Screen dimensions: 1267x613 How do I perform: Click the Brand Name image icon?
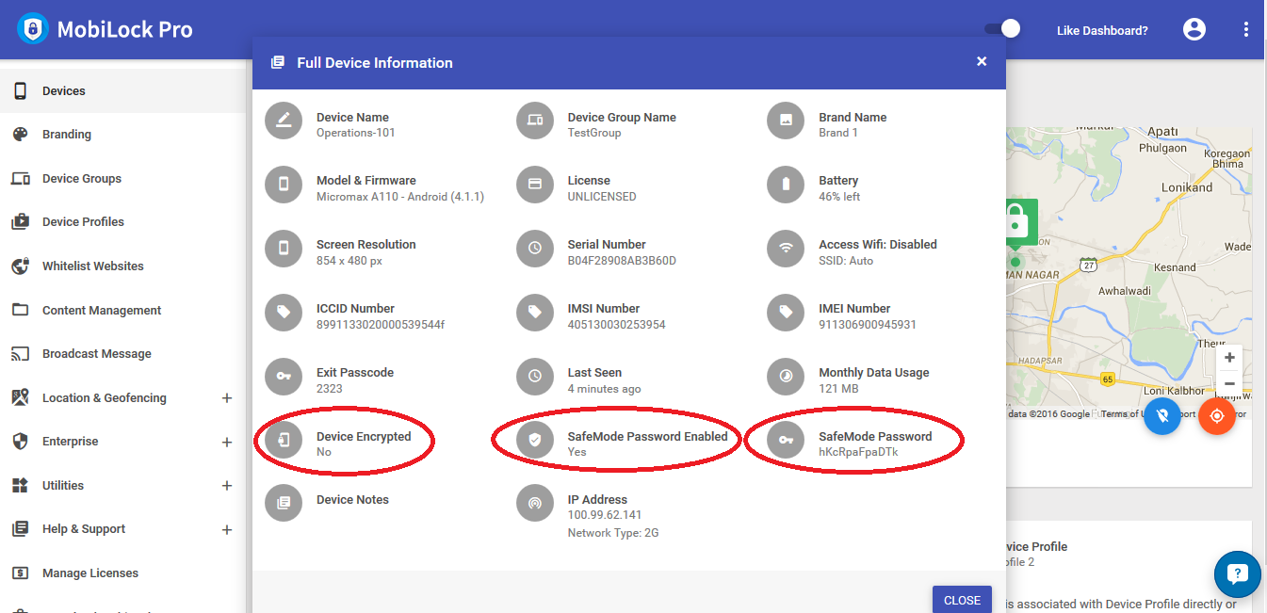click(786, 121)
